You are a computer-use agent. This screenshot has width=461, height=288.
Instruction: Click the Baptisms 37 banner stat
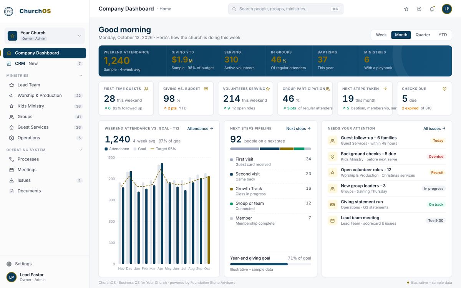click(x=336, y=61)
